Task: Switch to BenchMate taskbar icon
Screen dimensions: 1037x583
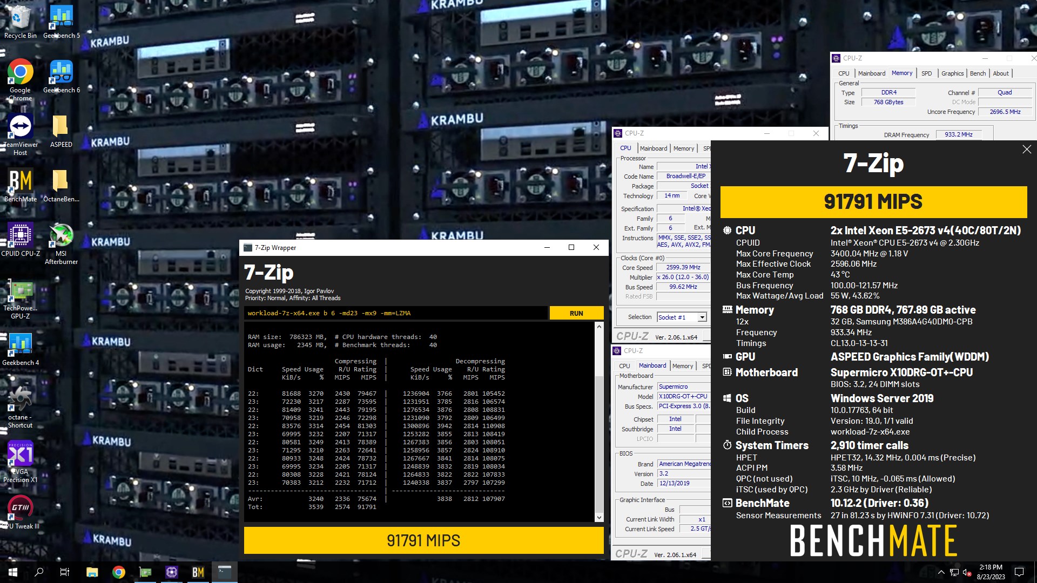Action: pyautogui.click(x=198, y=572)
